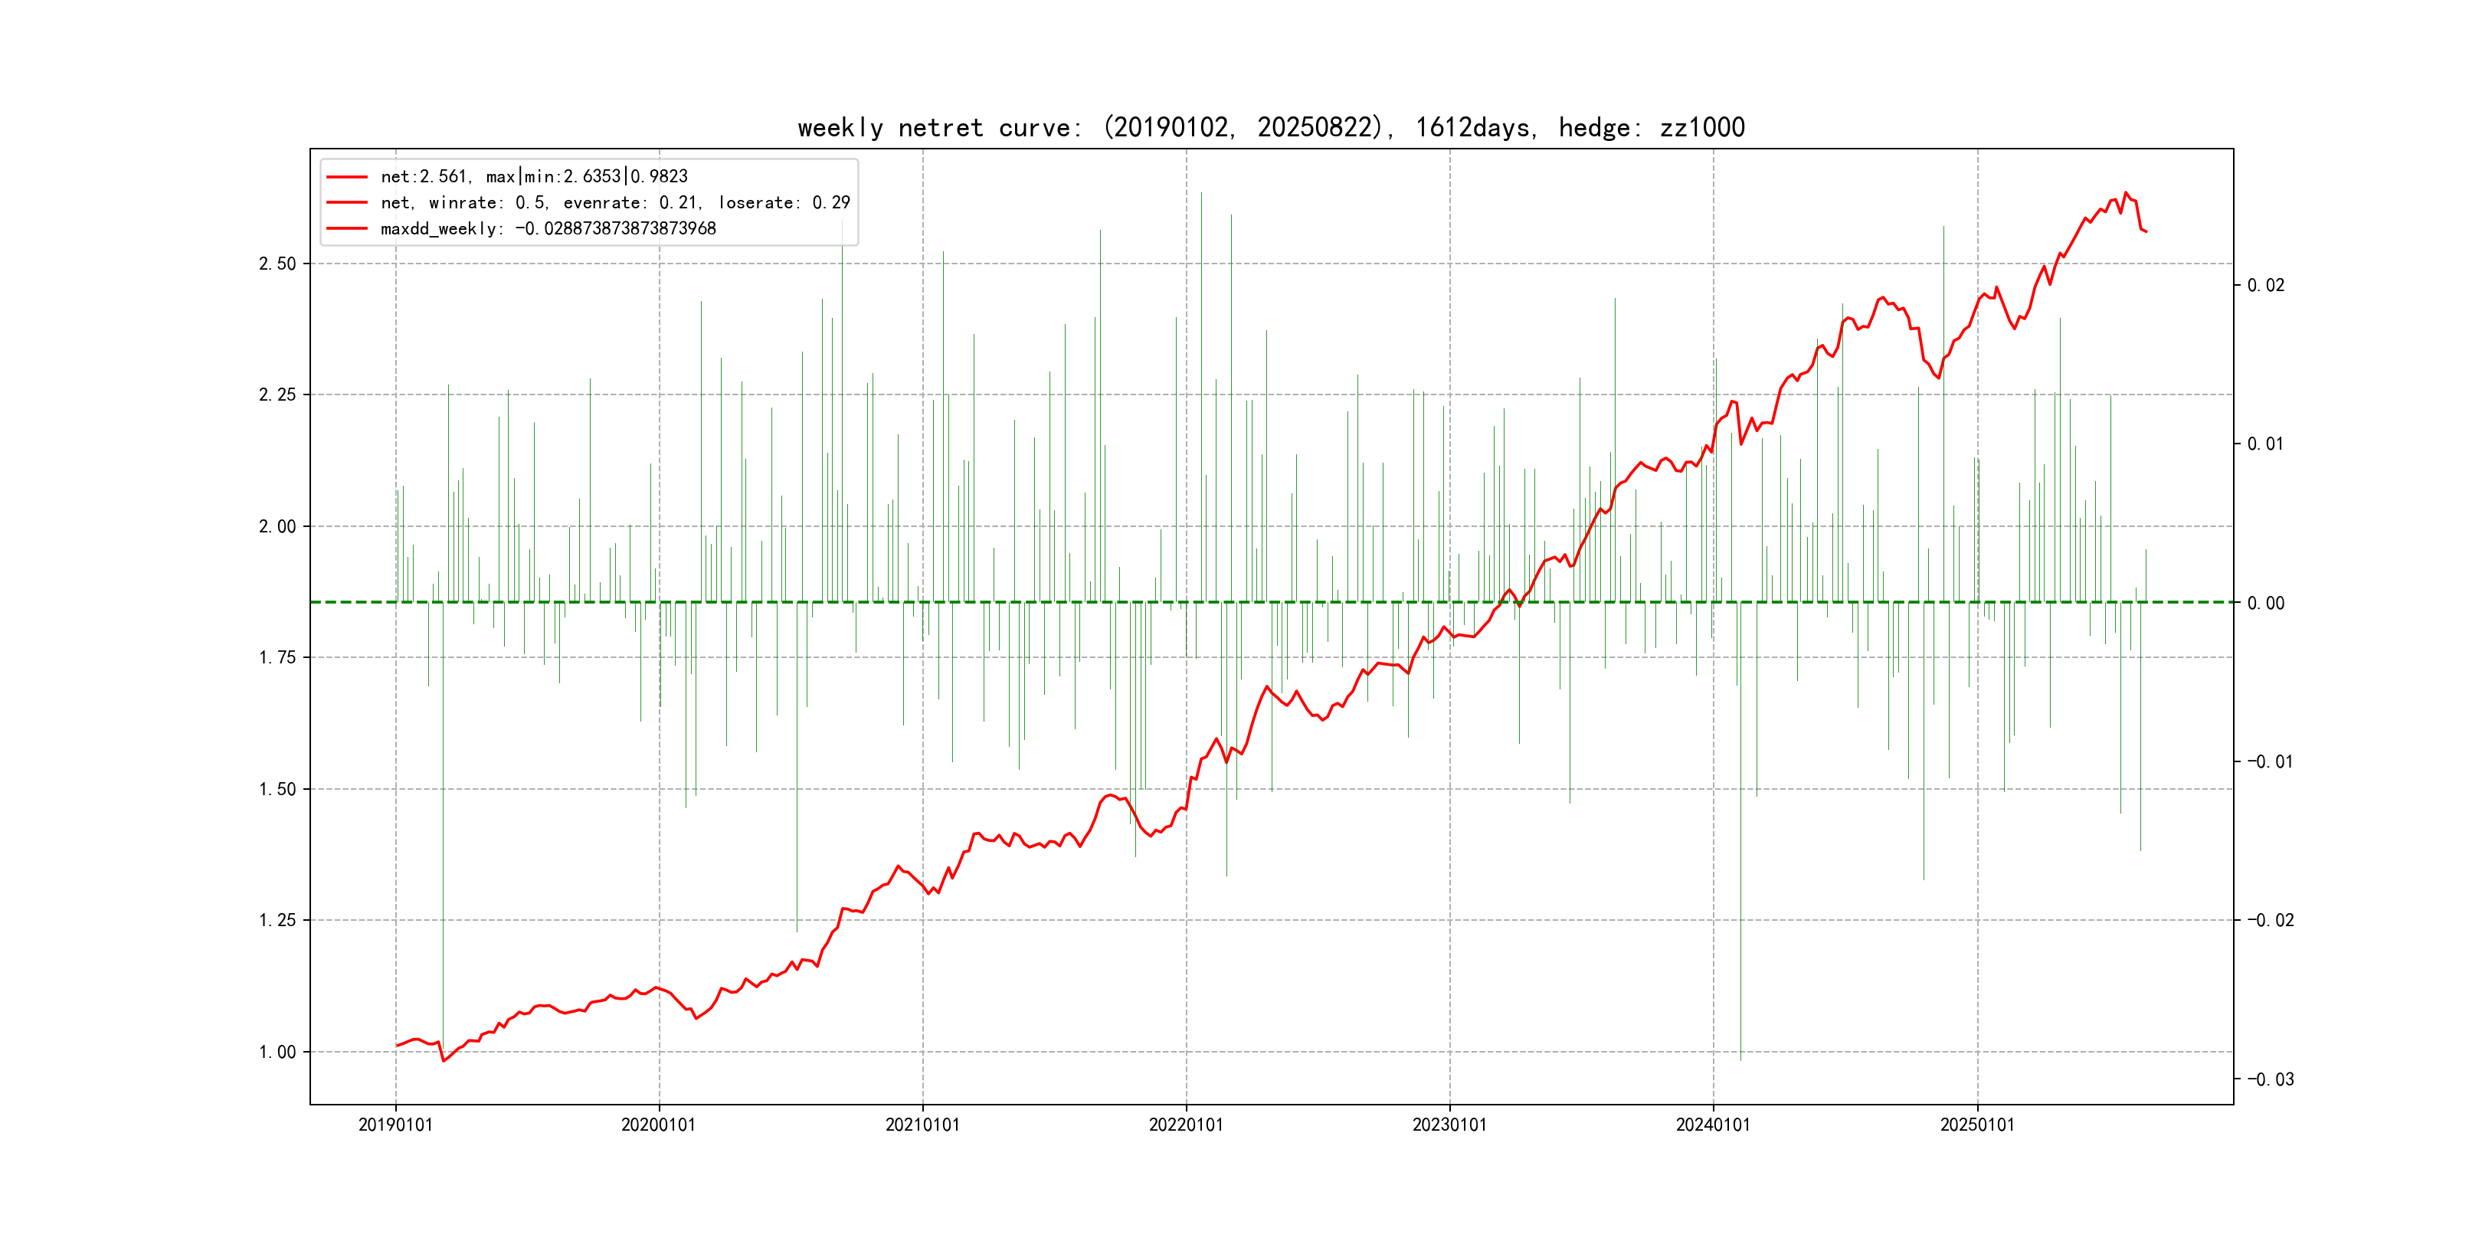Viewport: 2482px width, 1241px height.
Task: Click the 20230101 x-axis label
Action: click(1449, 1125)
